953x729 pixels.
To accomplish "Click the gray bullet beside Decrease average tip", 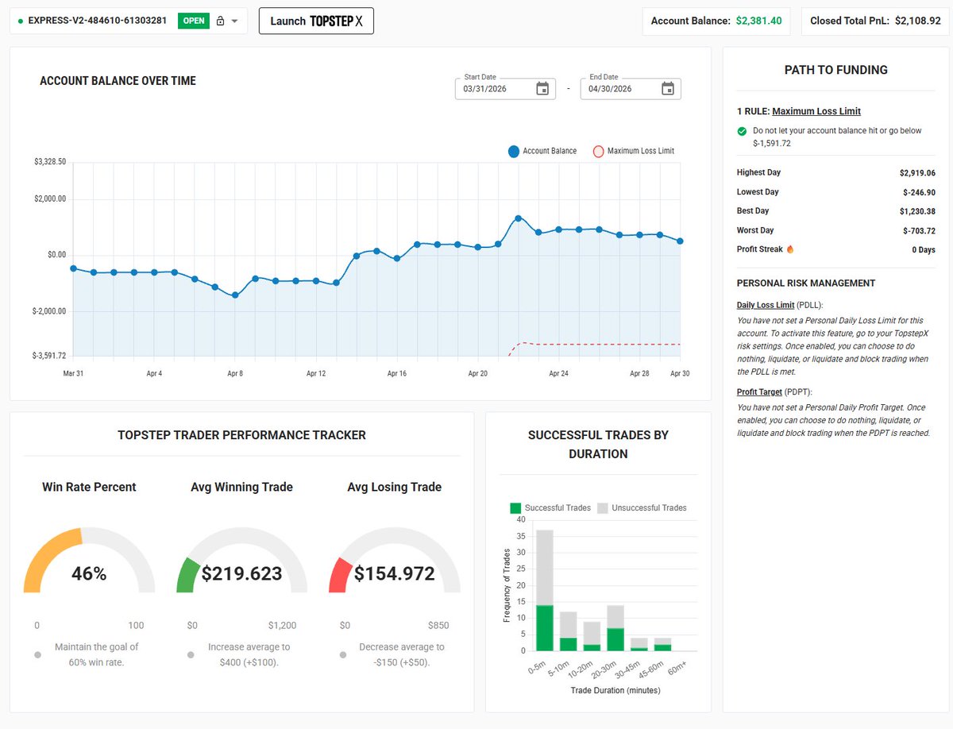I will (x=343, y=655).
